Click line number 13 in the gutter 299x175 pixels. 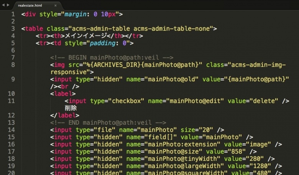[11, 122]
